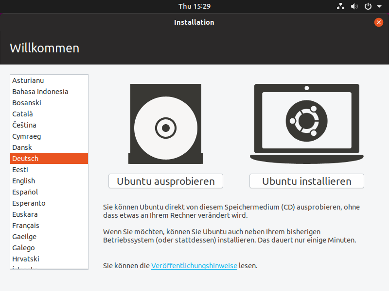Expand the system menu dropdown arrow
The width and height of the screenshot is (389, 291).
click(379, 7)
